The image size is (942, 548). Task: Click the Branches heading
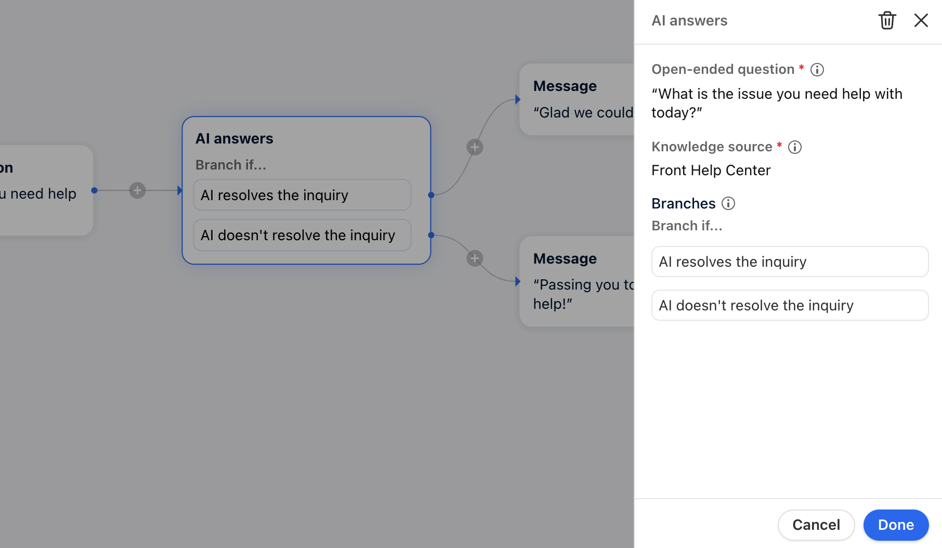point(684,204)
